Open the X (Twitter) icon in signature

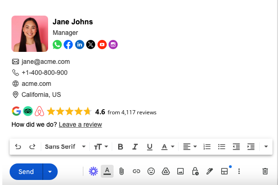[91, 45]
